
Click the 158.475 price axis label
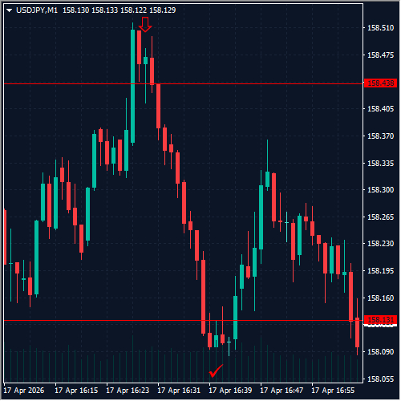click(380, 55)
